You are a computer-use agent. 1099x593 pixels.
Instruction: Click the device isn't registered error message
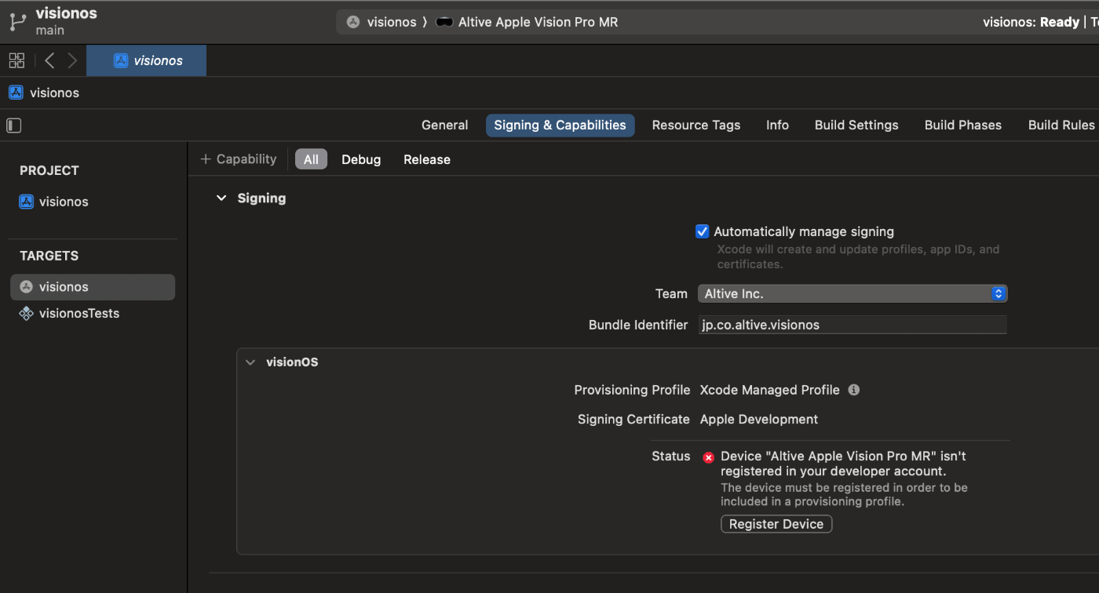coord(843,464)
